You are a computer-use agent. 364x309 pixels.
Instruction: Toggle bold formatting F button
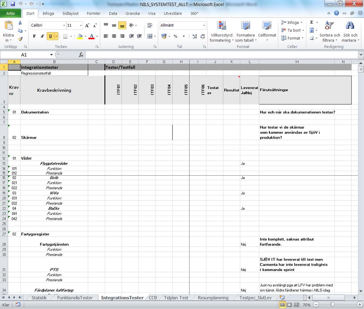(x=35, y=36)
